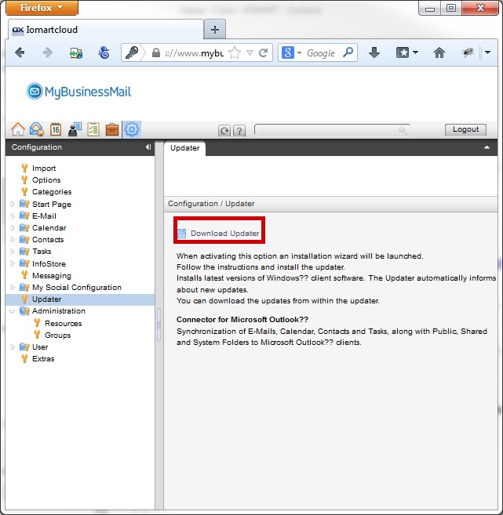Viewport: 503px width, 515px height.
Task: Select the Updater tab
Action: pyautogui.click(x=185, y=147)
